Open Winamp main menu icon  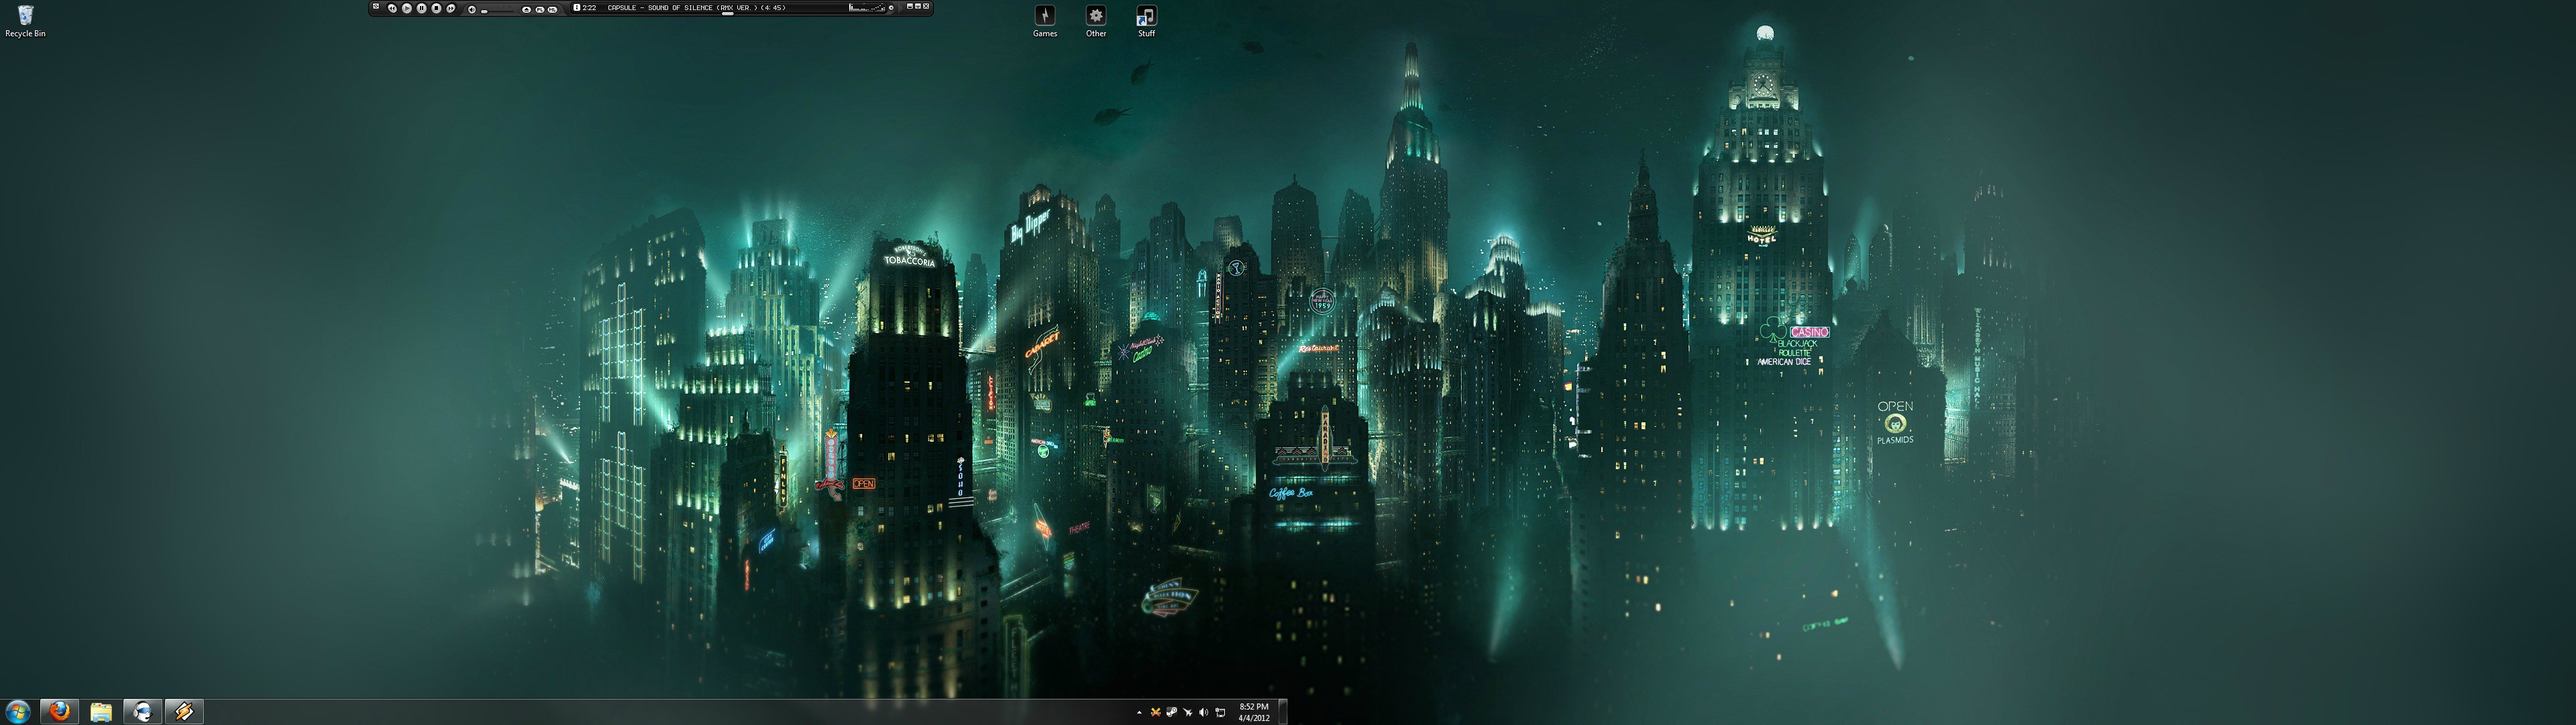[376, 6]
